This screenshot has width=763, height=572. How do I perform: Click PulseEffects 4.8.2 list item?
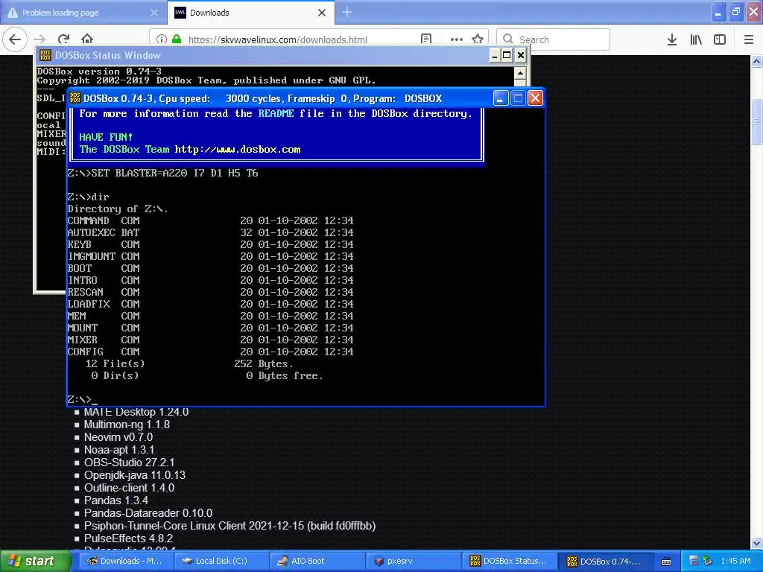point(128,538)
